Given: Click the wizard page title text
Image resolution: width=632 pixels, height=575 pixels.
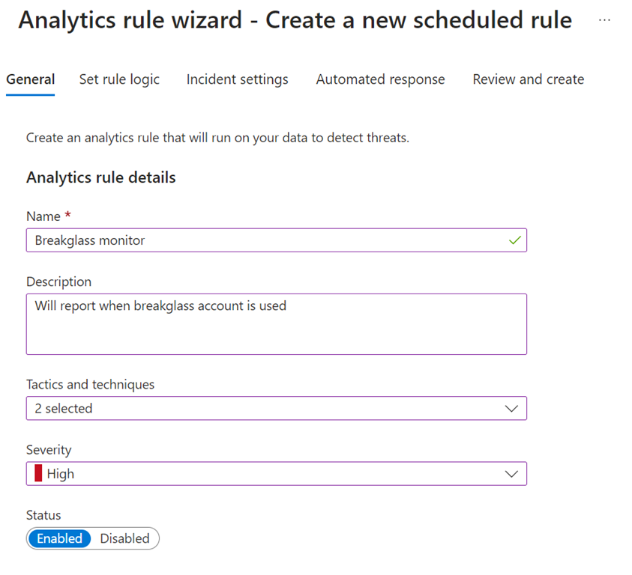Looking at the screenshot, I should point(295,20).
